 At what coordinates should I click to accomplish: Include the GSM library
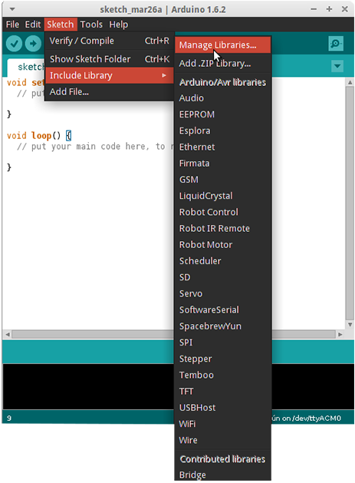222,180
